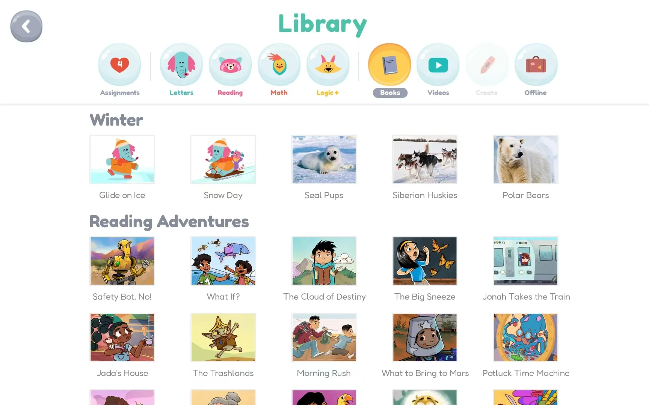Click the Polar Bears title link
The width and height of the screenshot is (649, 405).
[526, 195]
